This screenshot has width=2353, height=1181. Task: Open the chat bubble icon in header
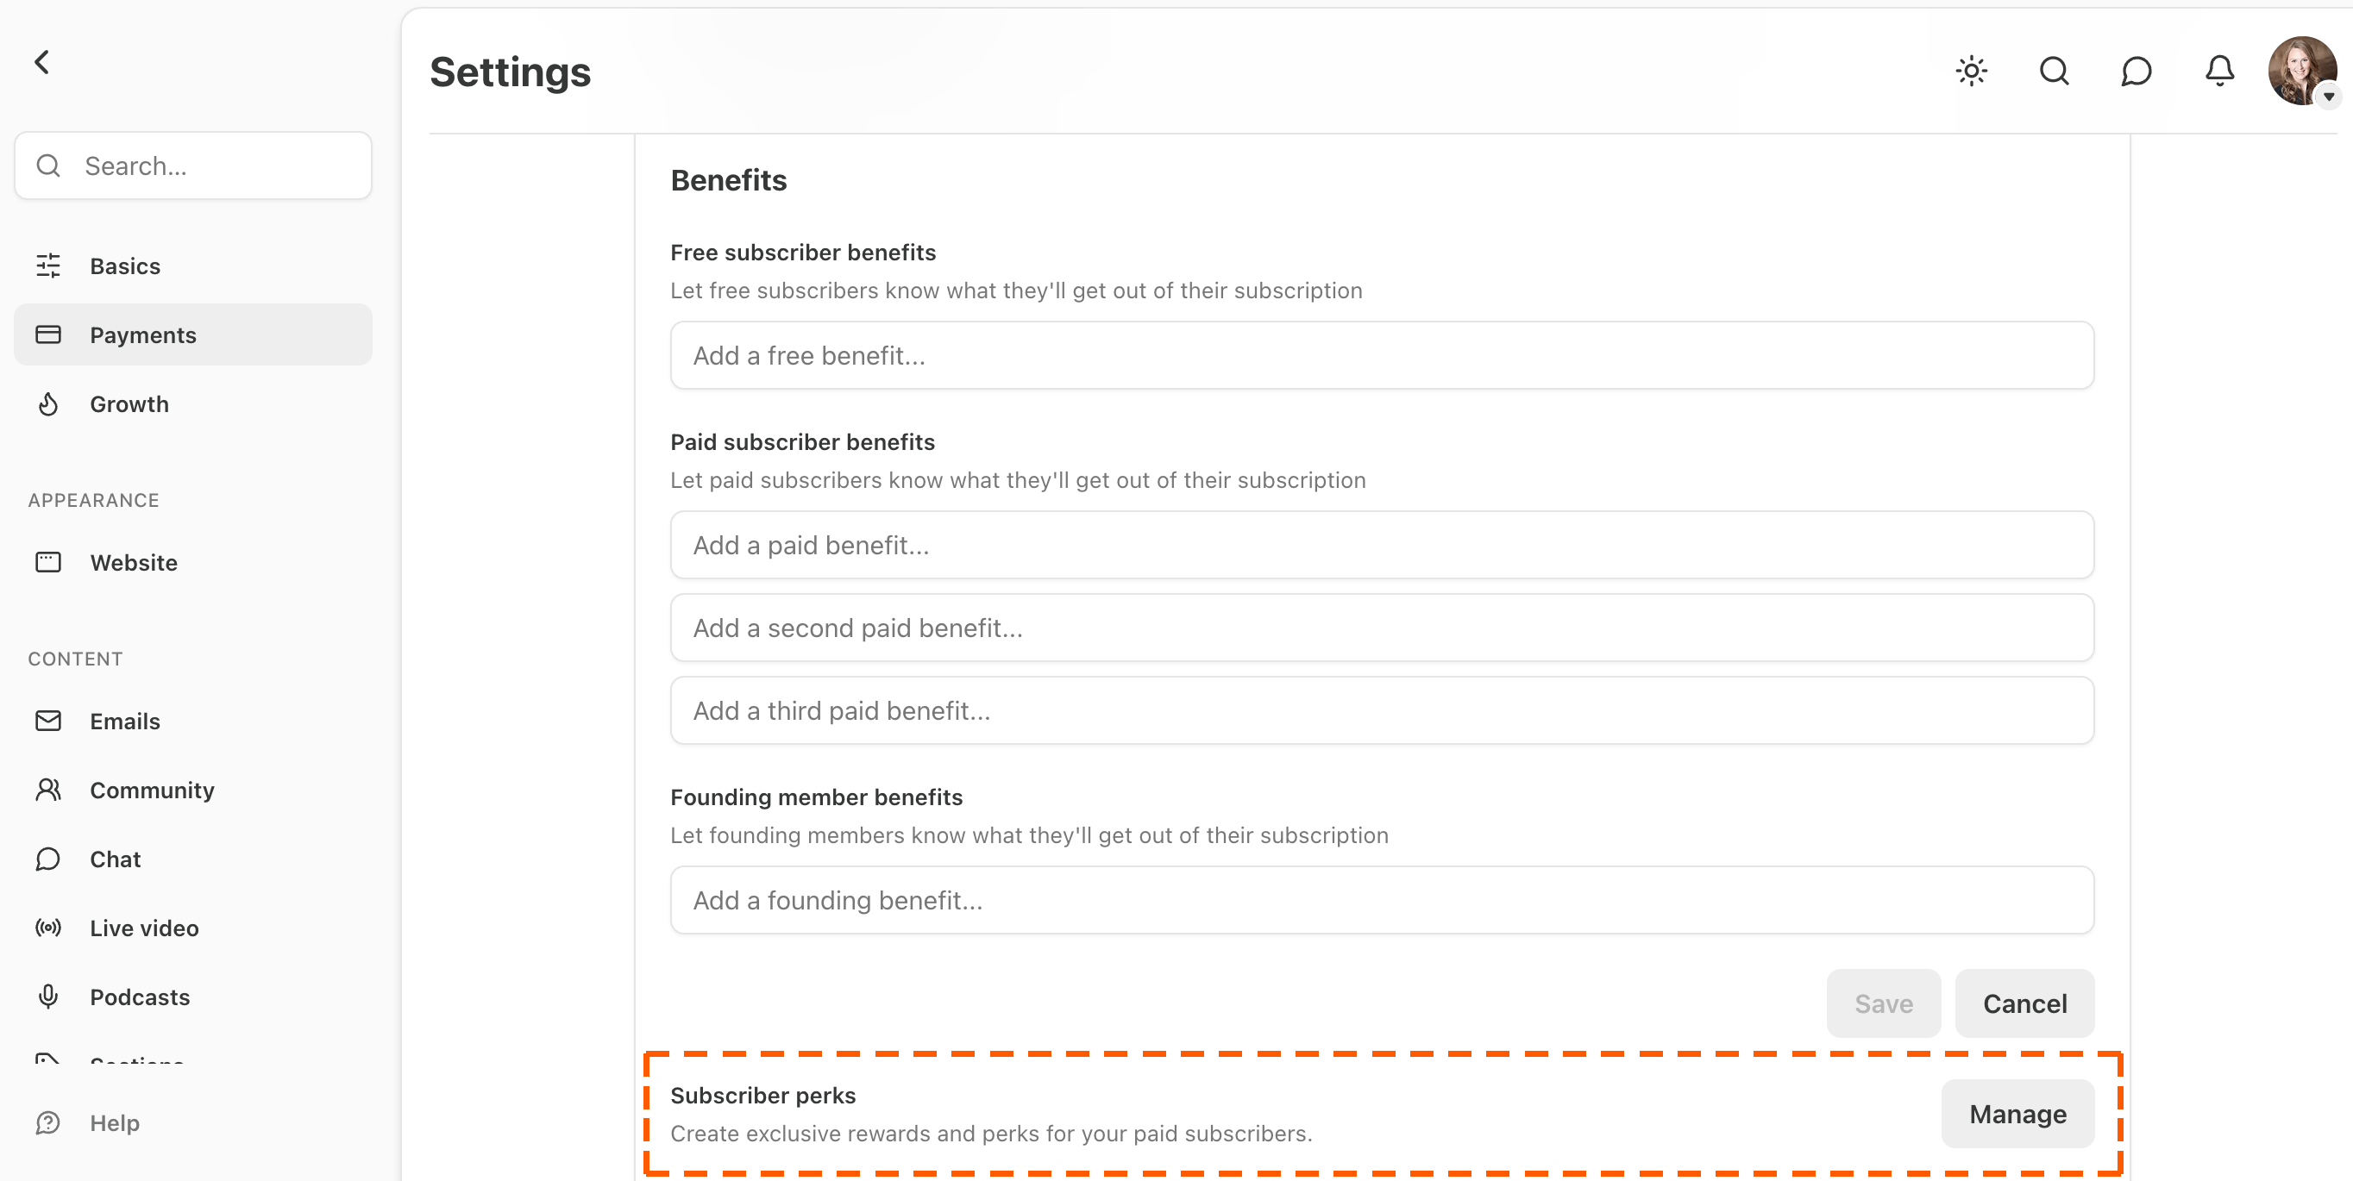pyautogui.click(x=2136, y=72)
